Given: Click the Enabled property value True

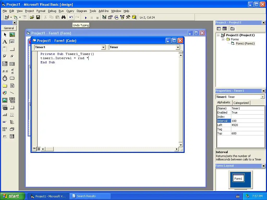Looking at the screenshot, I should 248,113.
